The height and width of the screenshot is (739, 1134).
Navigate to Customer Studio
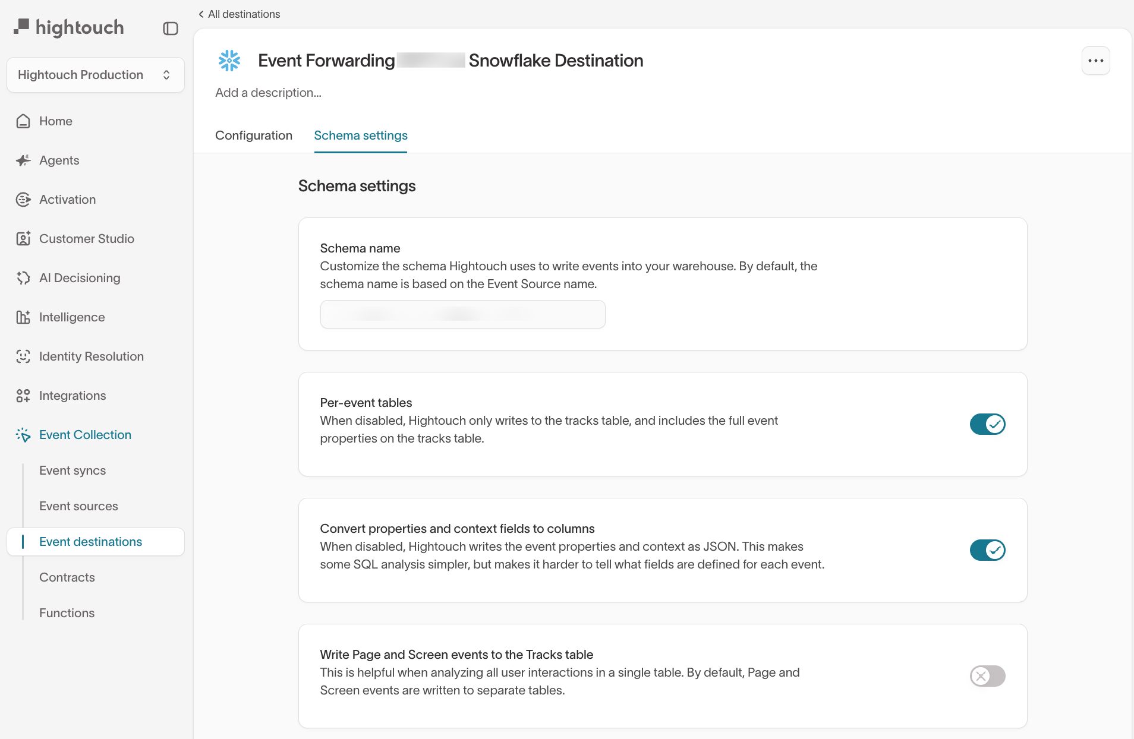coord(86,238)
